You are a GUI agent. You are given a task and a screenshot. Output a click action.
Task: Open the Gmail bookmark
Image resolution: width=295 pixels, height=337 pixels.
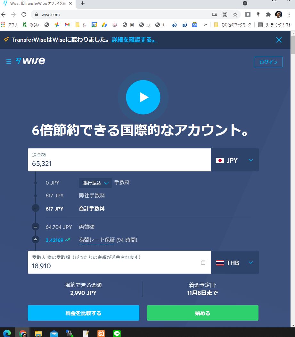pyautogui.click(x=67, y=25)
